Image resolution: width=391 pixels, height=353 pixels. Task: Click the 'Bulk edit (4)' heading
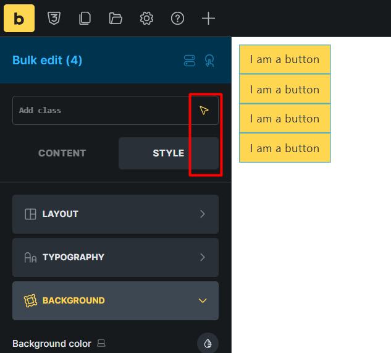click(x=47, y=60)
